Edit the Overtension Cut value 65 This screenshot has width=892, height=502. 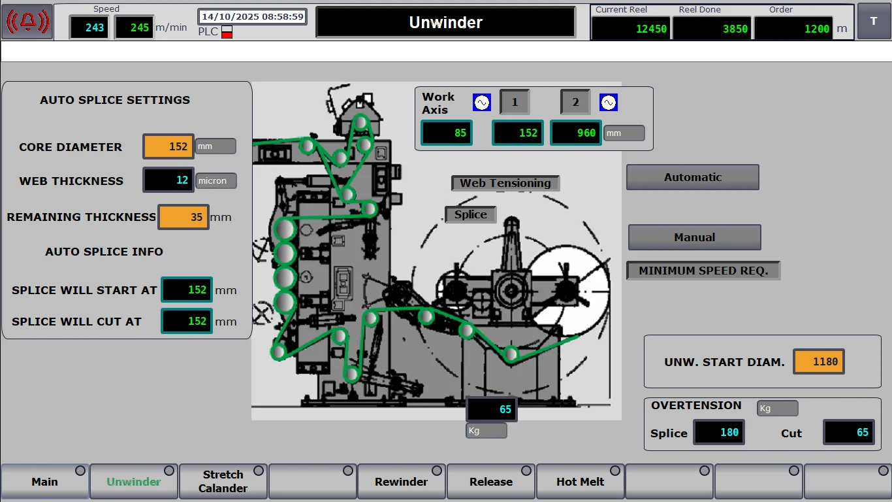point(849,432)
